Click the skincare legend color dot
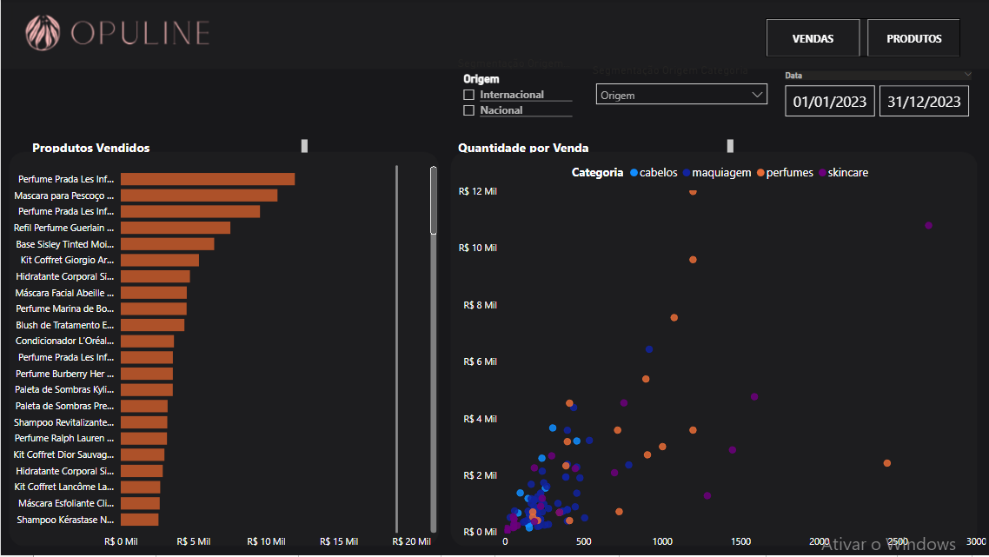Screen dimensions: 989x557 [x=822, y=173]
